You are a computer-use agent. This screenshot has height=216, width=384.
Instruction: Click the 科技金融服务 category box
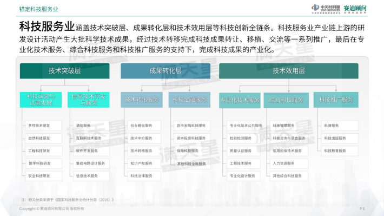(x=189, y=100)
